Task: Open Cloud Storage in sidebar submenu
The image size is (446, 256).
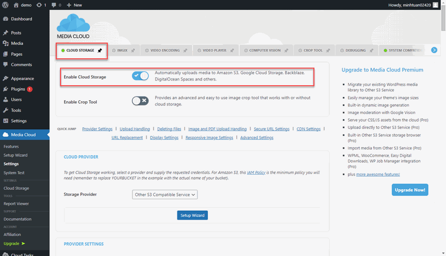Action: tap(16, 188)
